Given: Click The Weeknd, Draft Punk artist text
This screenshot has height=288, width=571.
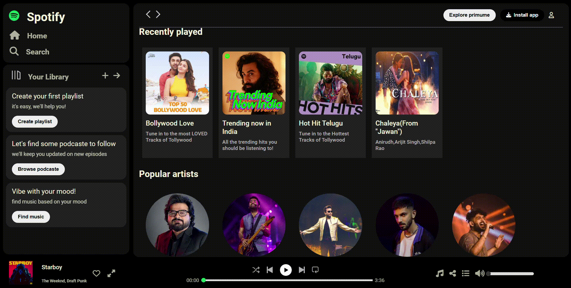Looking at the screenshot, I should pyautogui.click(x=64, y=281).
